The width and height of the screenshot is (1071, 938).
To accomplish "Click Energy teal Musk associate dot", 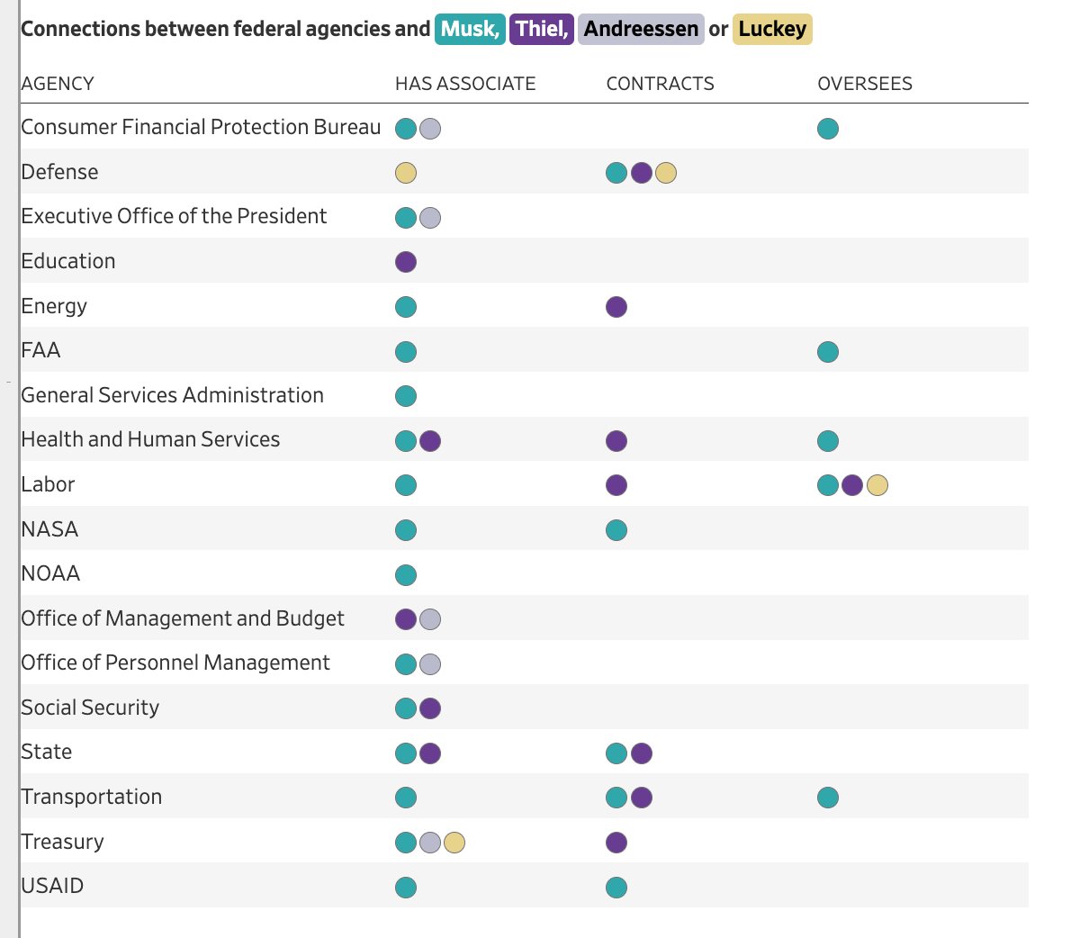I will point(406,307).
